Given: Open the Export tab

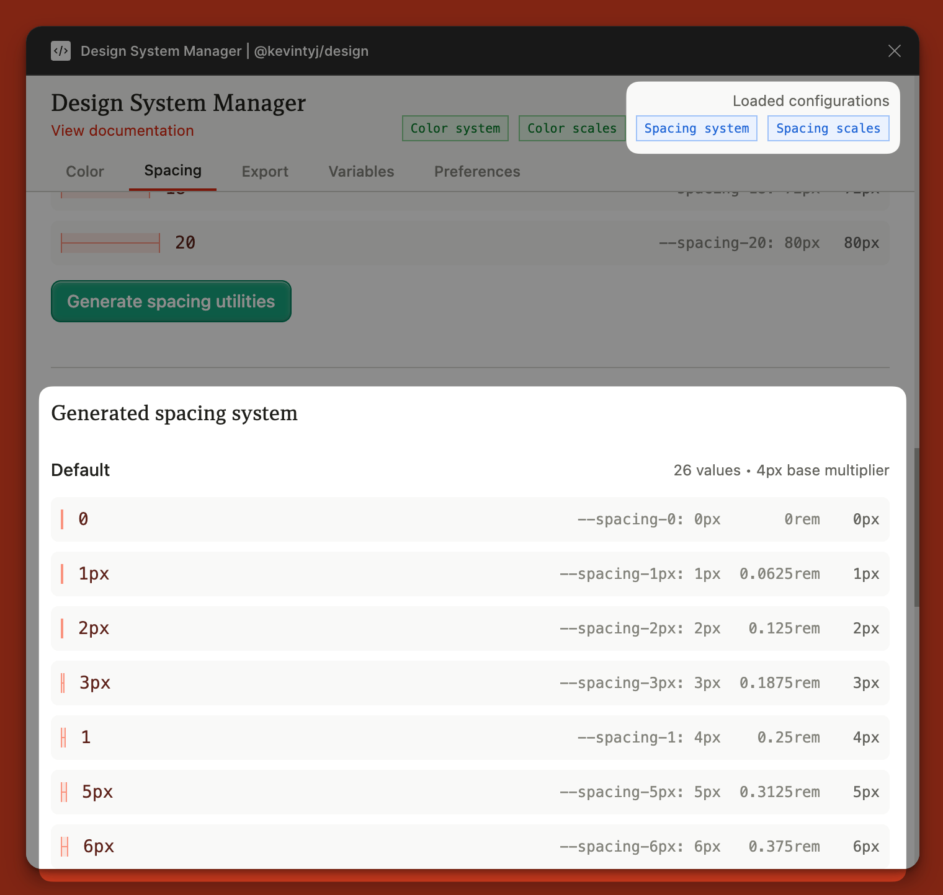Looking at the screenshot, I should (265, 172).
